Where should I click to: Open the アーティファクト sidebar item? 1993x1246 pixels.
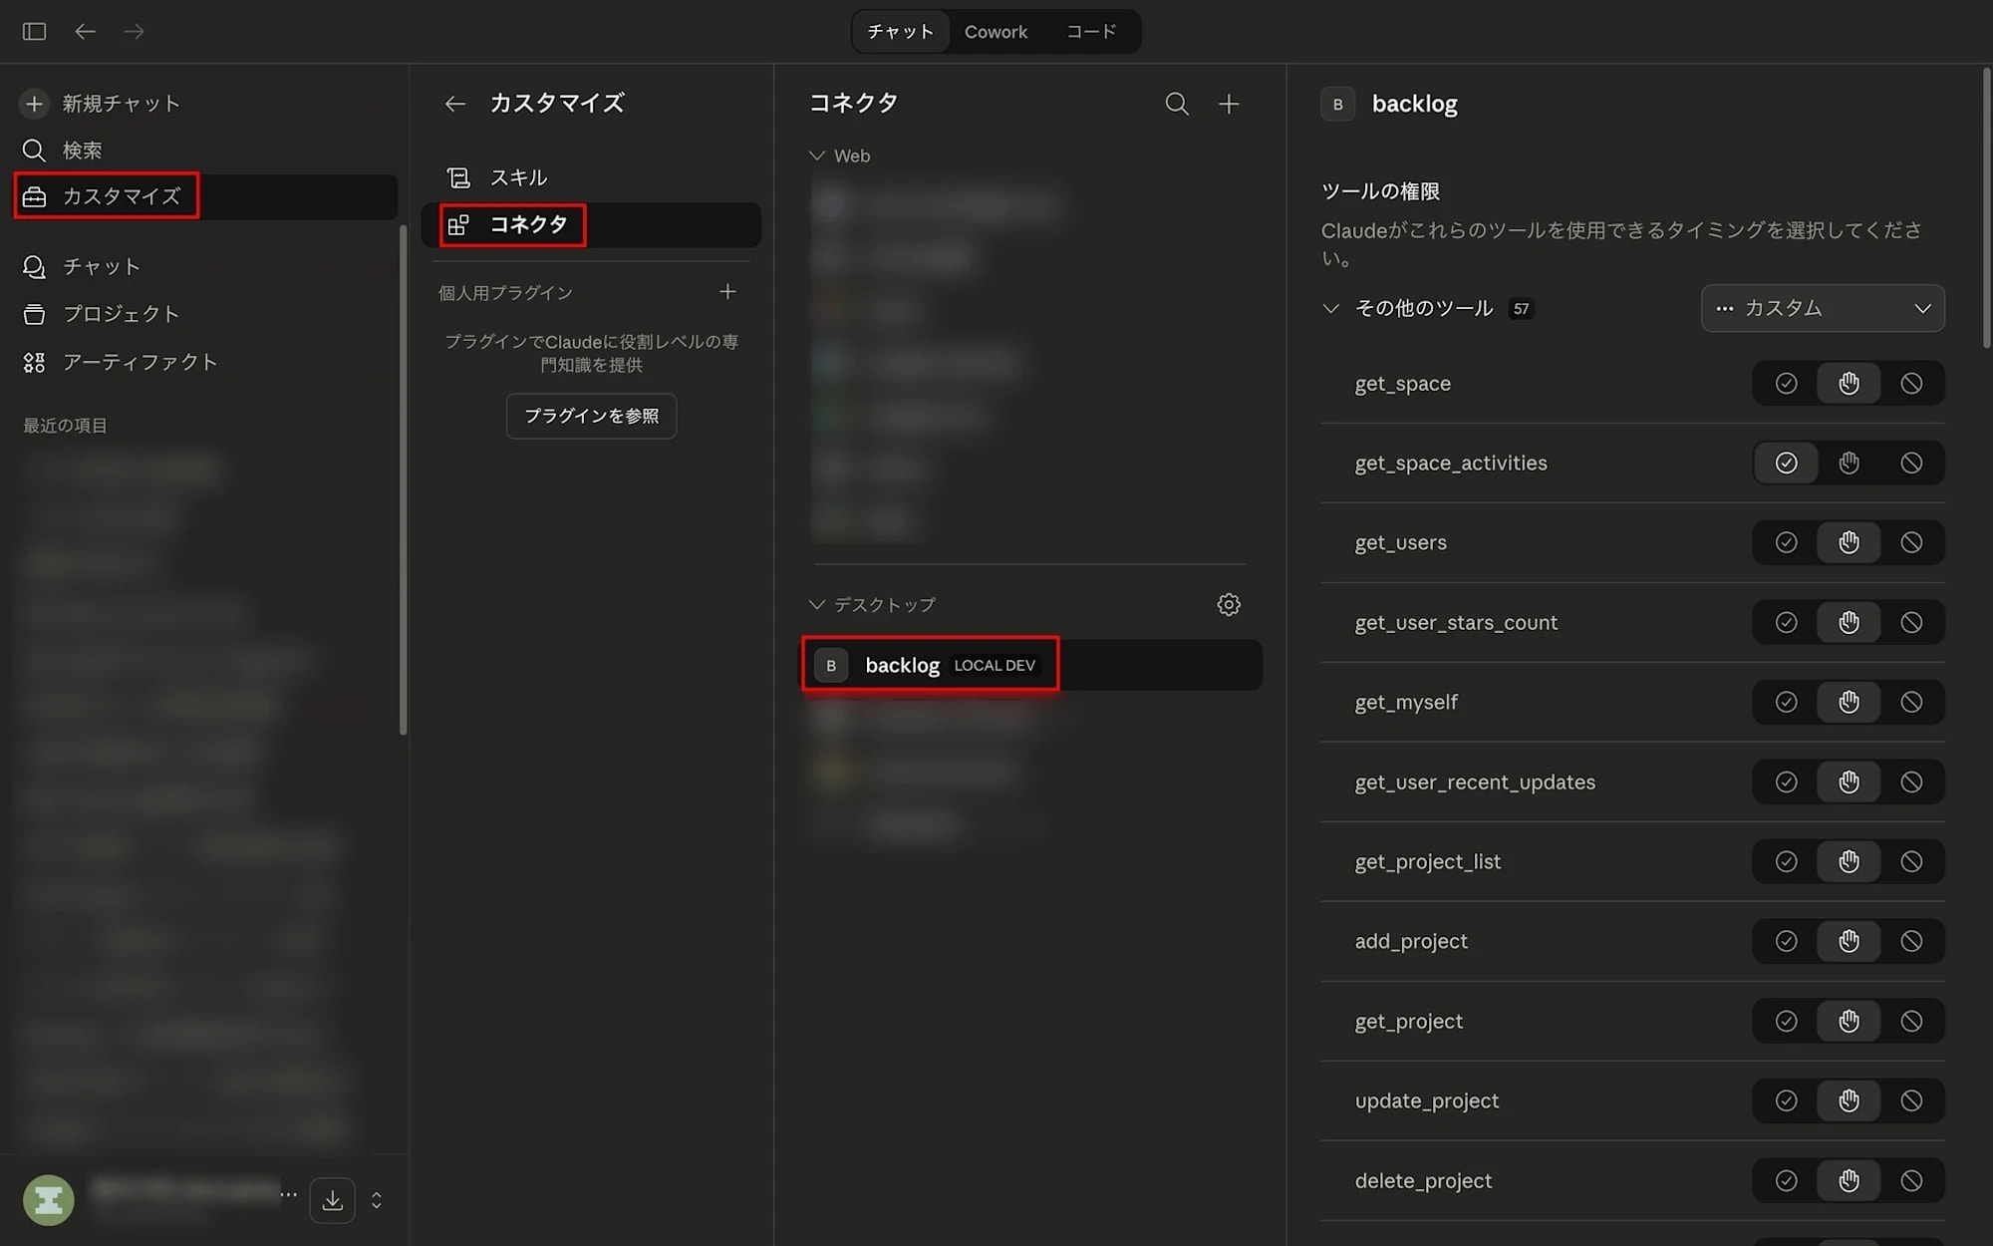coord(140,362)
